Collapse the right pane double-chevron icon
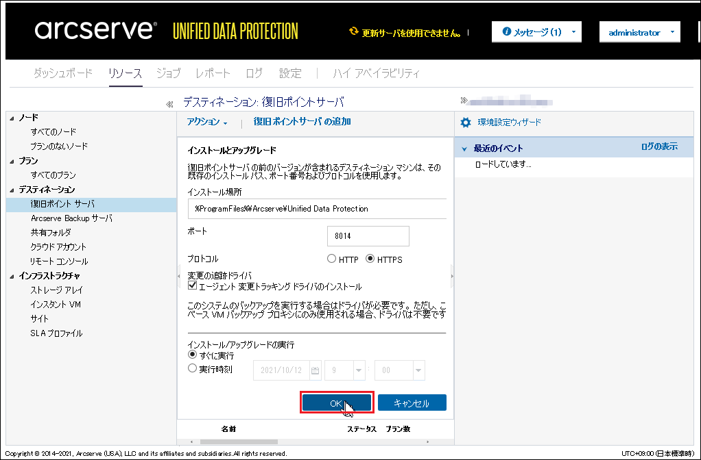 click(464, 101)
